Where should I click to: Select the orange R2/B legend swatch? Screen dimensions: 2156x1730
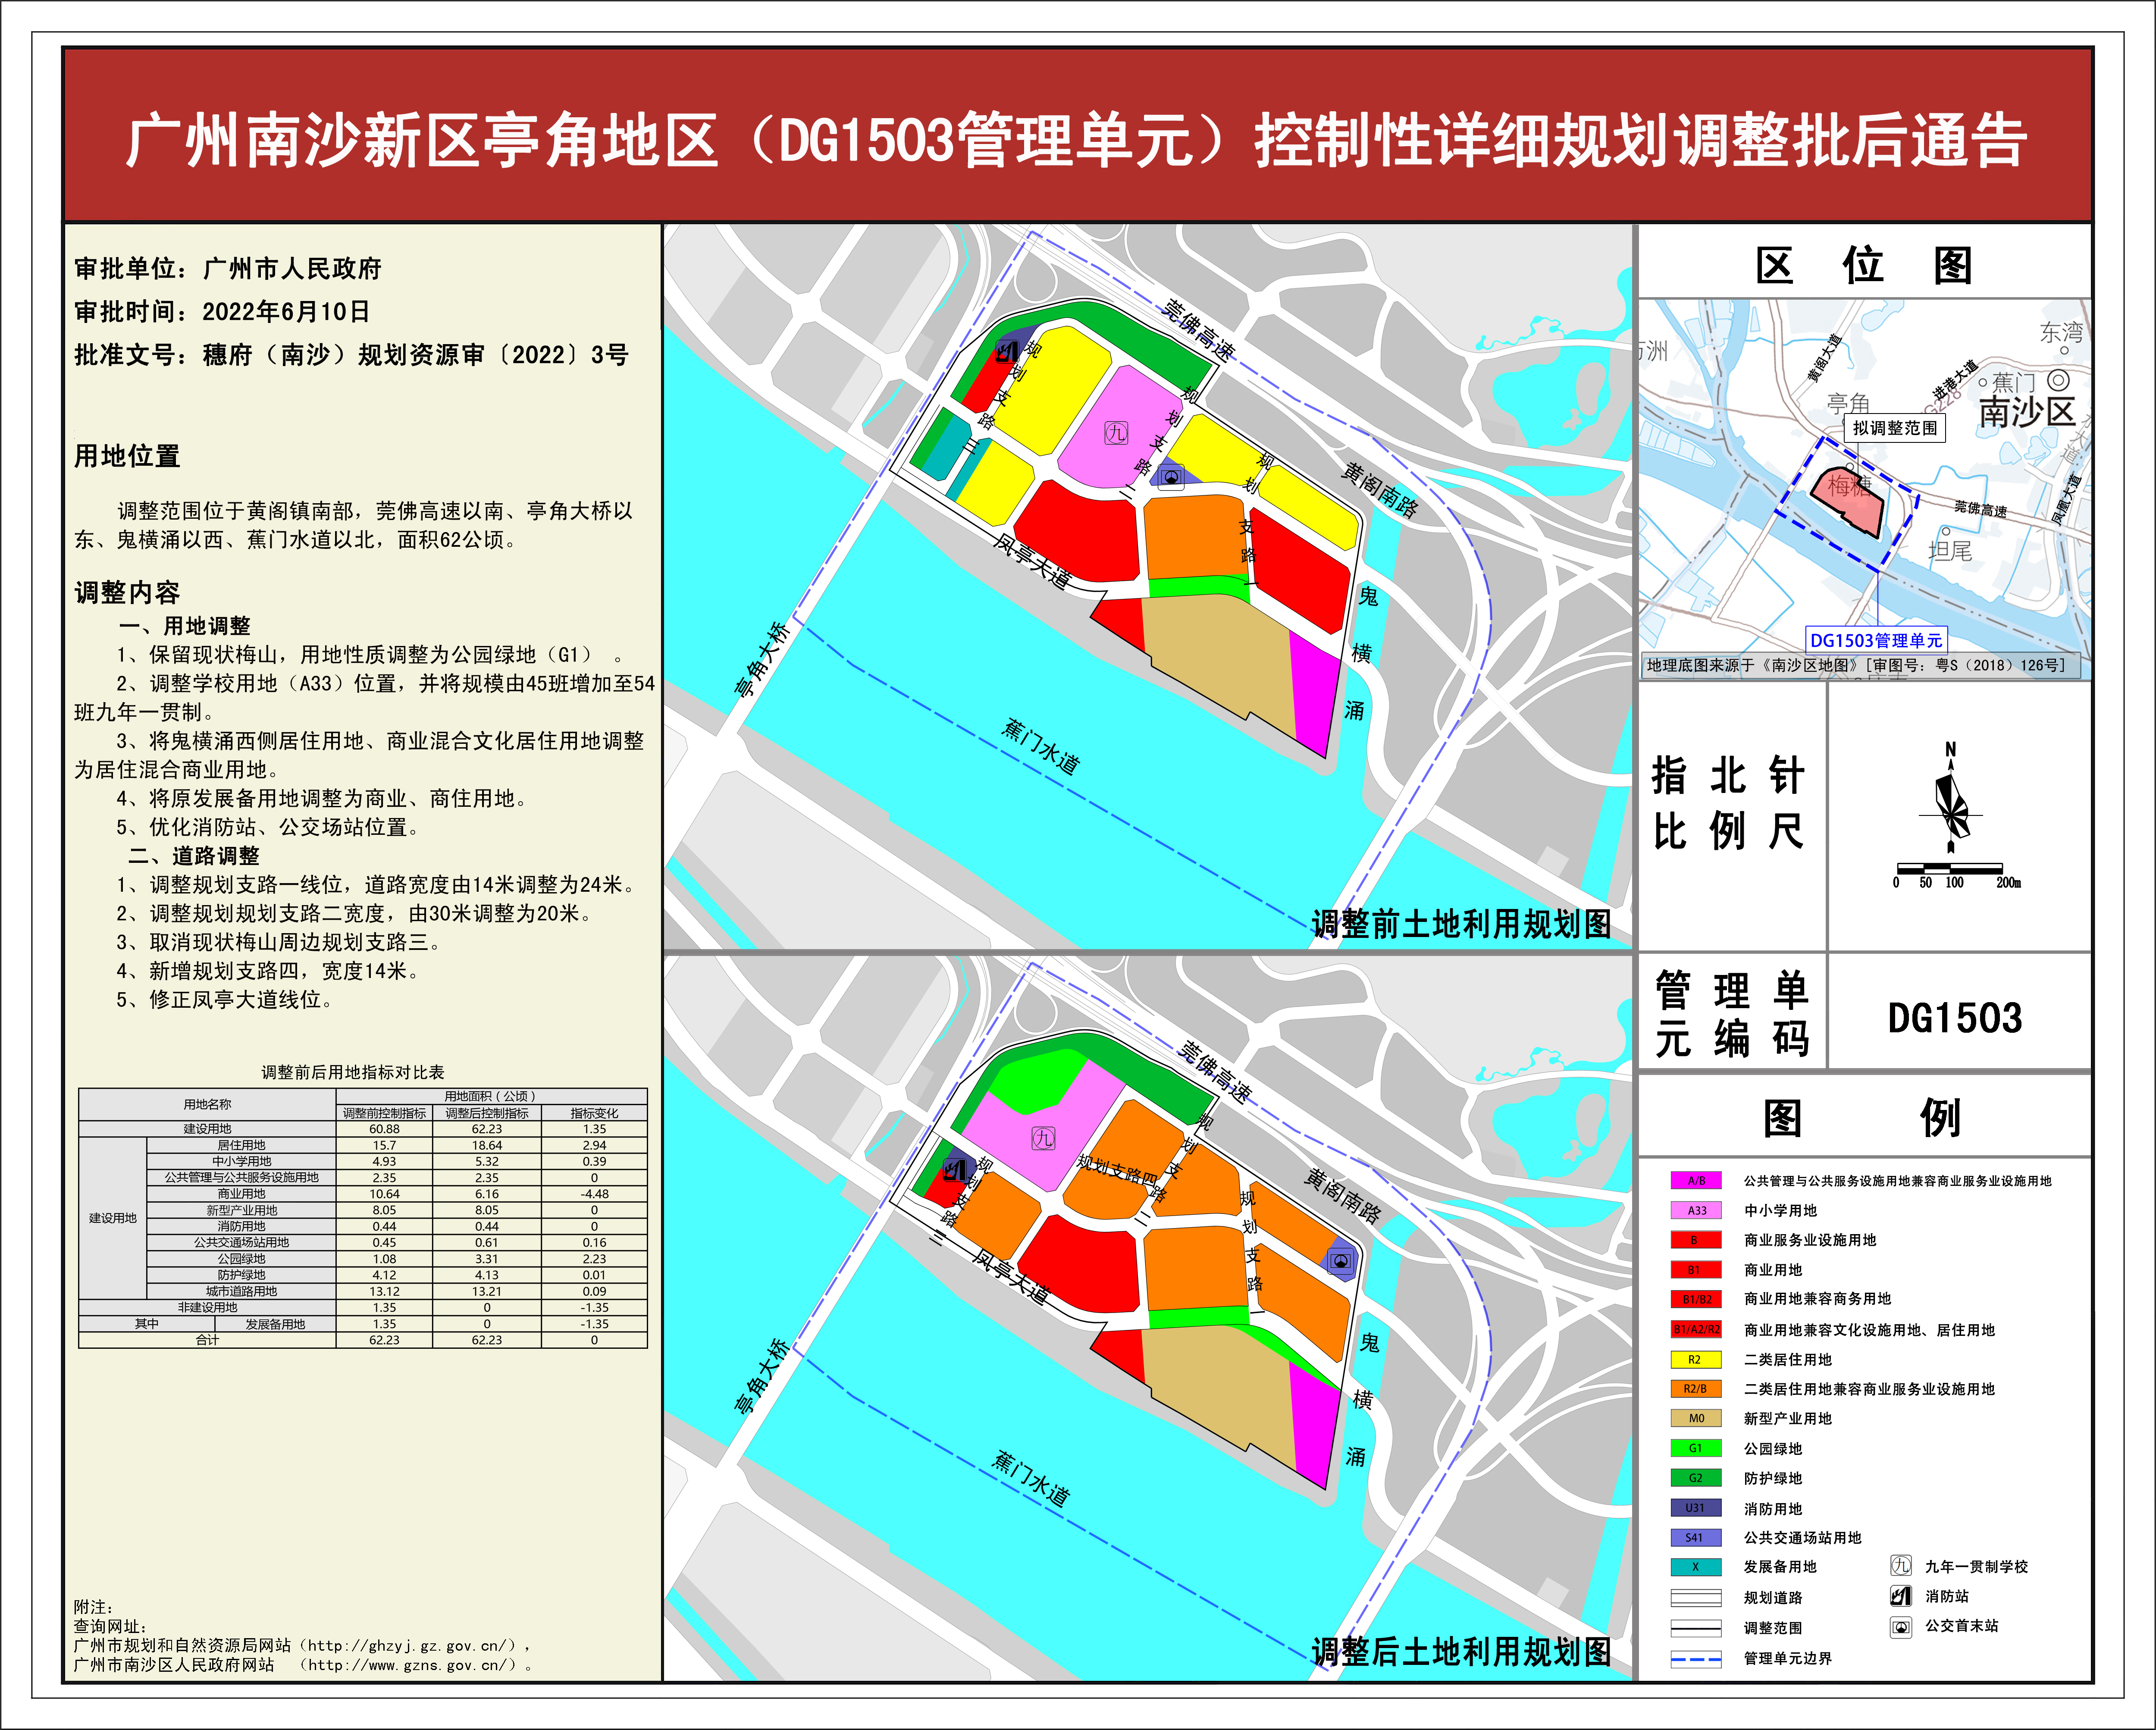click(1696, 1389)
